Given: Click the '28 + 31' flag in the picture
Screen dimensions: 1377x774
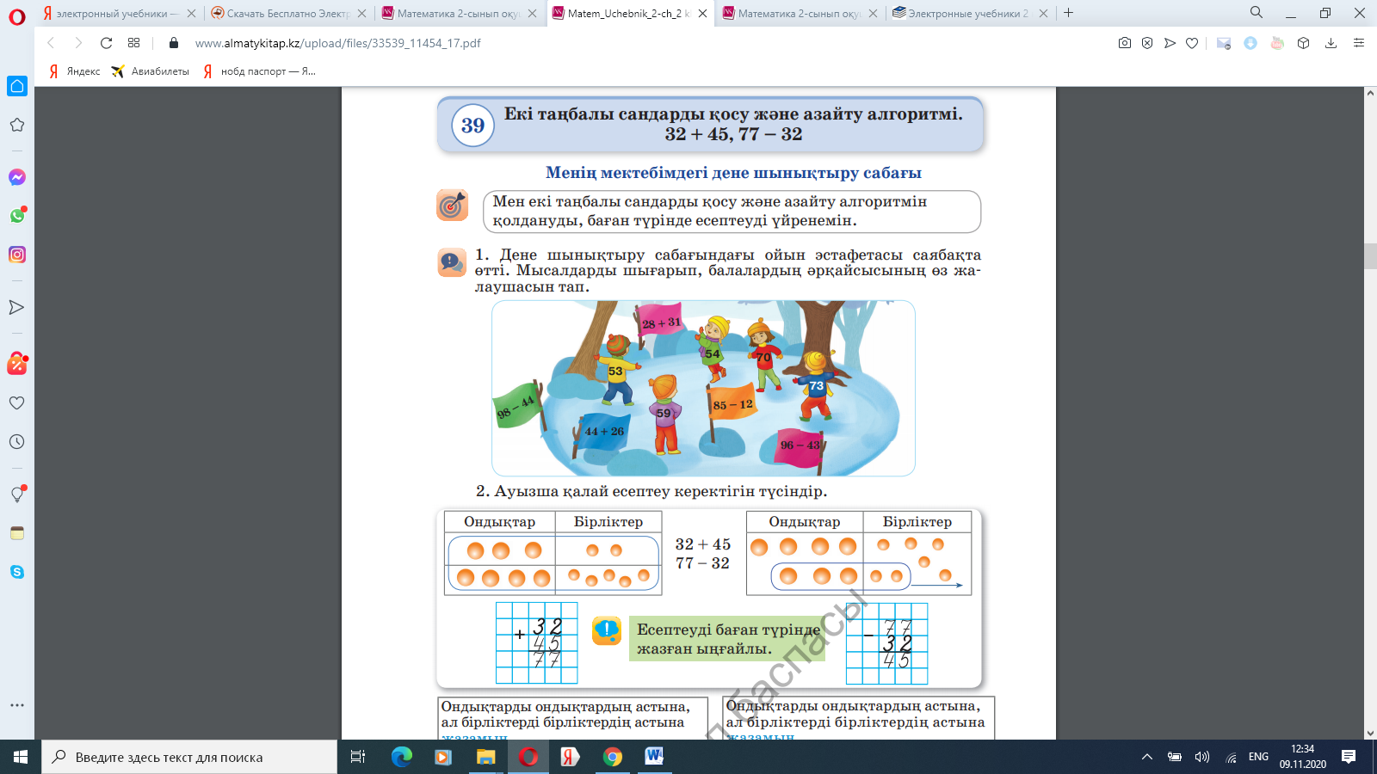Looking at the screenshot, I should coord(661,322).
